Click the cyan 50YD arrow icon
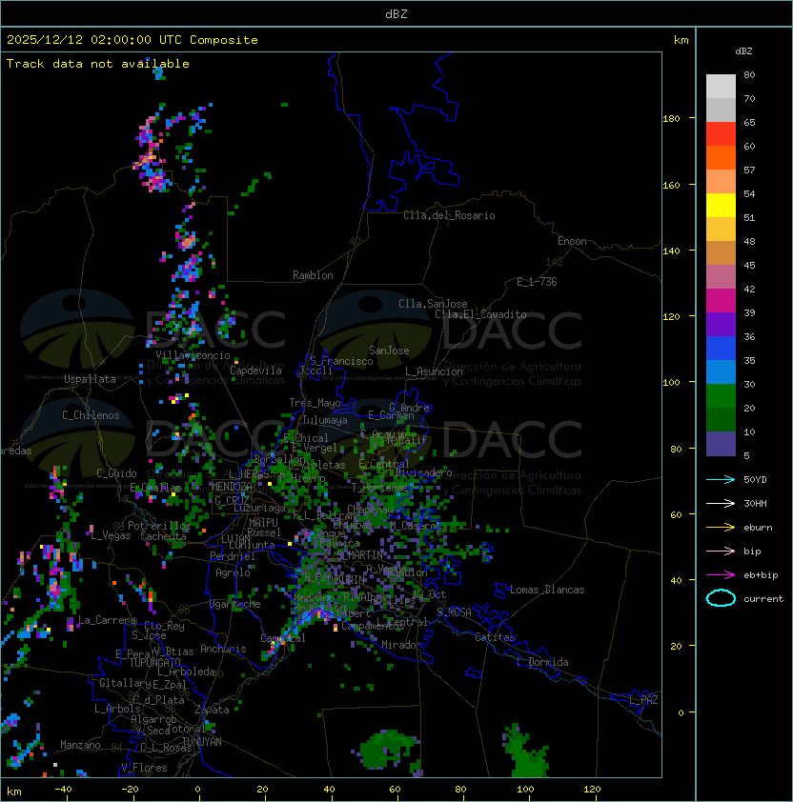Viewport: 793px width, 802px height. (x=721, y=479)
